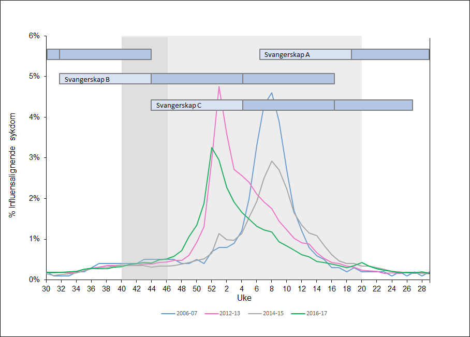Click the peak of the blue 2006-07 line
470x337 pixels.
tap(272, 93)
